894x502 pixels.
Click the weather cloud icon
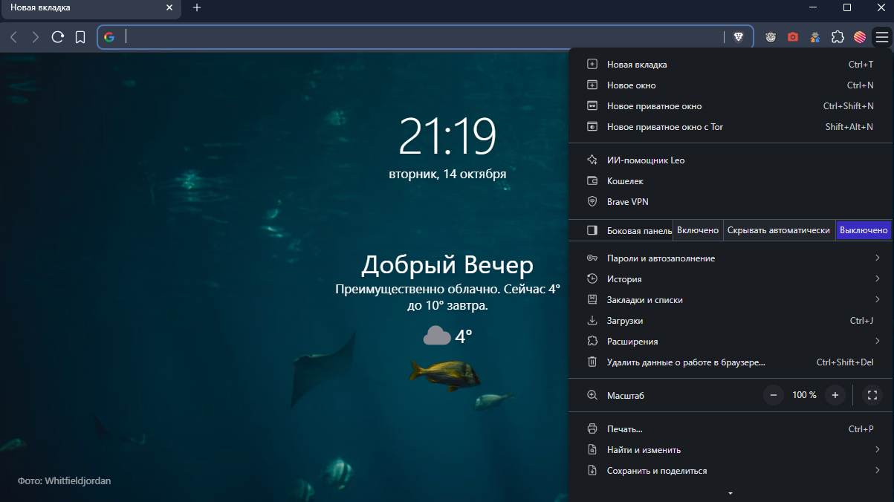pos(437,336)
